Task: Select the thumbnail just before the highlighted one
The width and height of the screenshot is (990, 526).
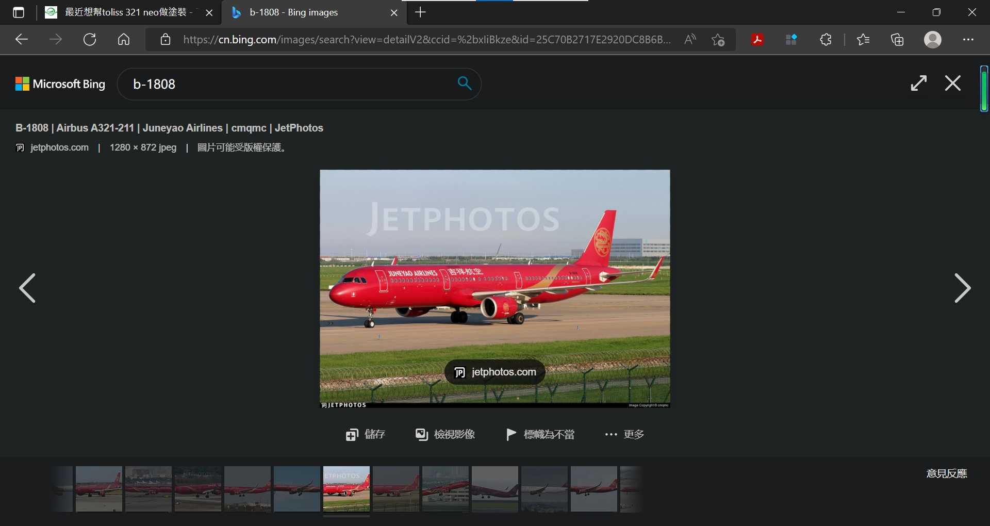Action: tap(297, 489)
